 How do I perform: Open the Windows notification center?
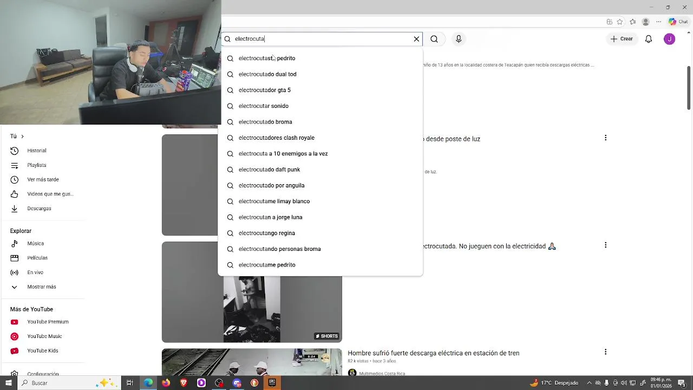(x=682, y=383)
